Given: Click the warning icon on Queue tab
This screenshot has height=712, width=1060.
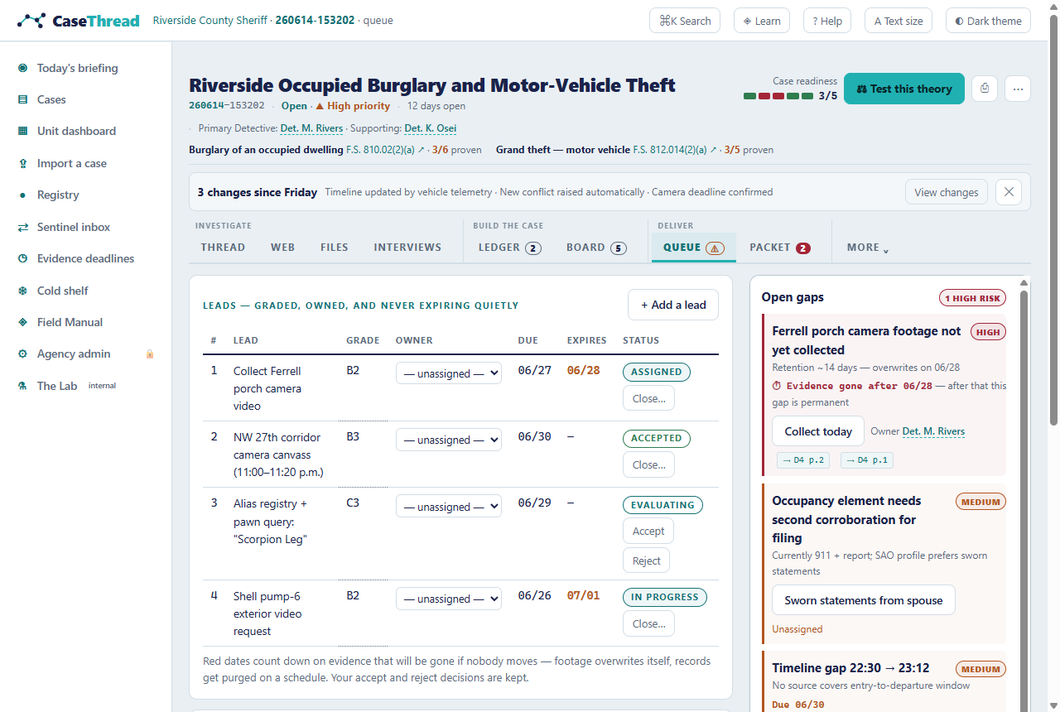Looking at the screenshot, I should [715, 248].
